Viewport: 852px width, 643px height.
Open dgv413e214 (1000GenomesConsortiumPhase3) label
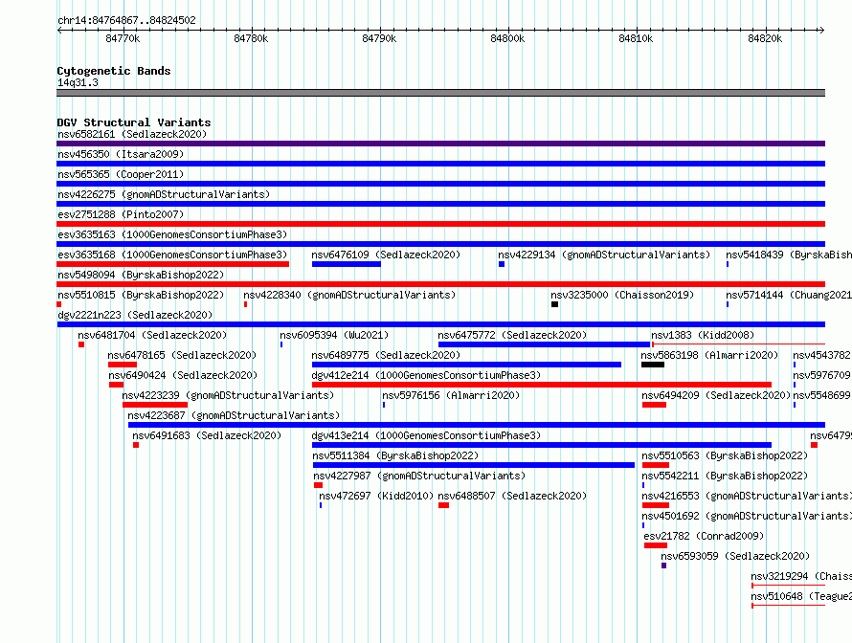(x=426, y=435)
